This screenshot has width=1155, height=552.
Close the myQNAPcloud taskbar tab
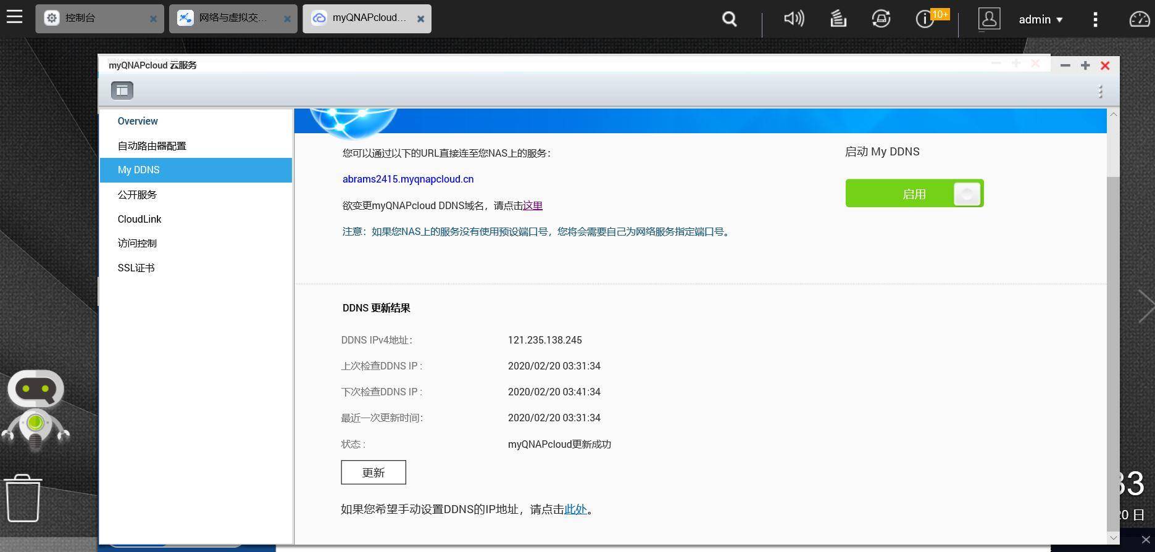tap(420, 19)
